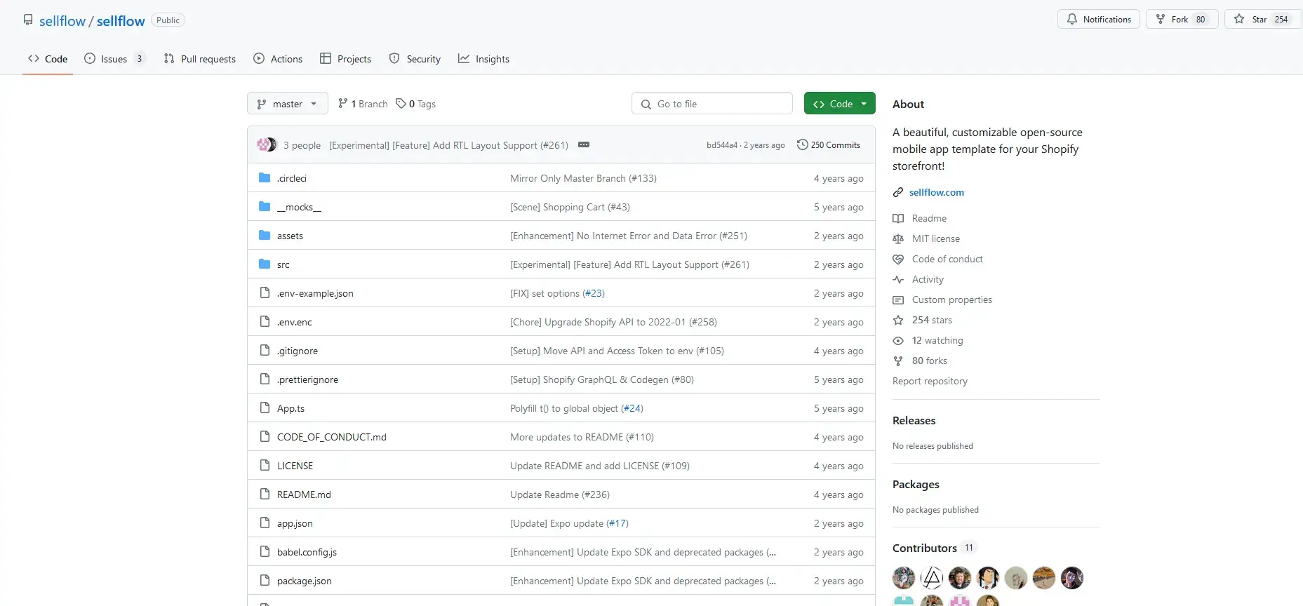Fork the sellflow repository
Screen dimensions: 1303x606
pyautogui.click(x=1182, y=20)
